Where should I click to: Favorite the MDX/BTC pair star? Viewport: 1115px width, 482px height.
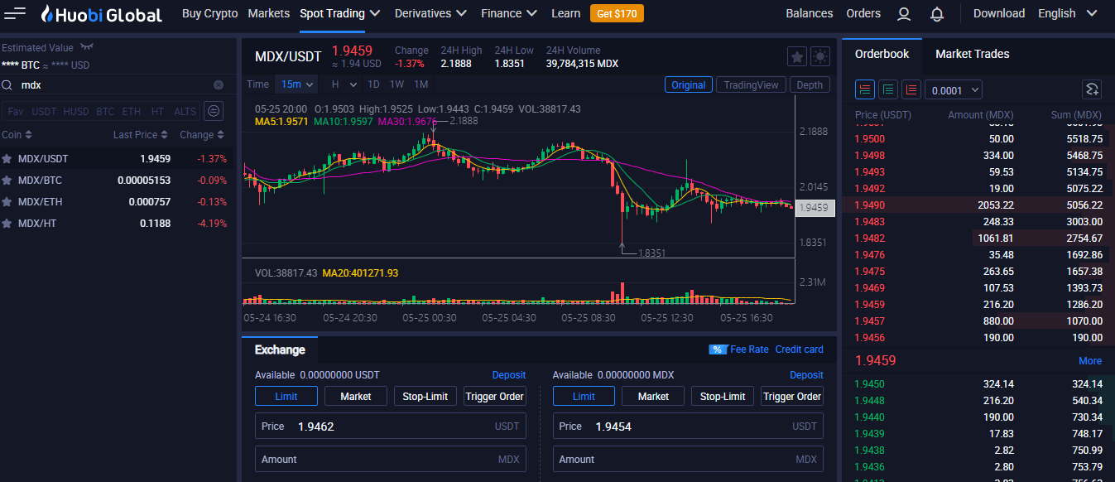click(x=7, y=181)
